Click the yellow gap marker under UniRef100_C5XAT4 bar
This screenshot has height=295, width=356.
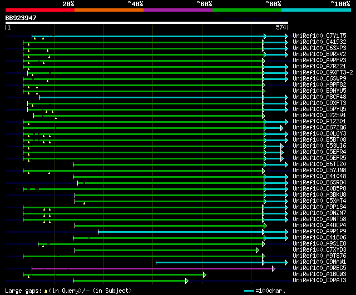84,203
